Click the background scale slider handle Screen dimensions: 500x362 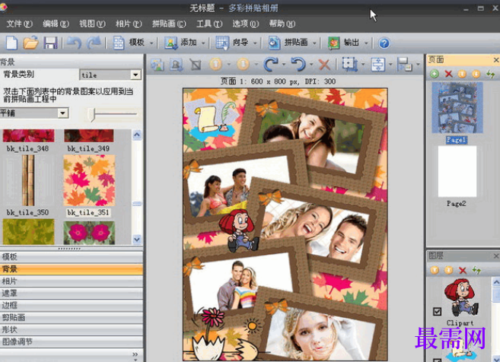[x=92, y=114]
